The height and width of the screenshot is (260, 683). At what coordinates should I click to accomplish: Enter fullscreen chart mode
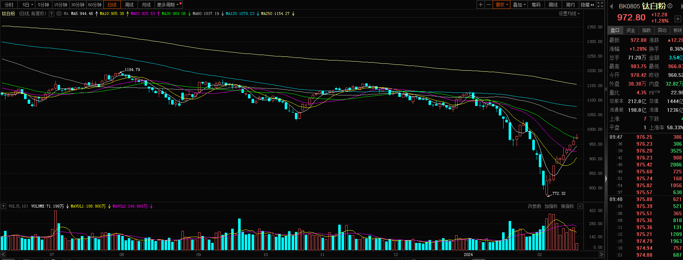click(600, 5)
